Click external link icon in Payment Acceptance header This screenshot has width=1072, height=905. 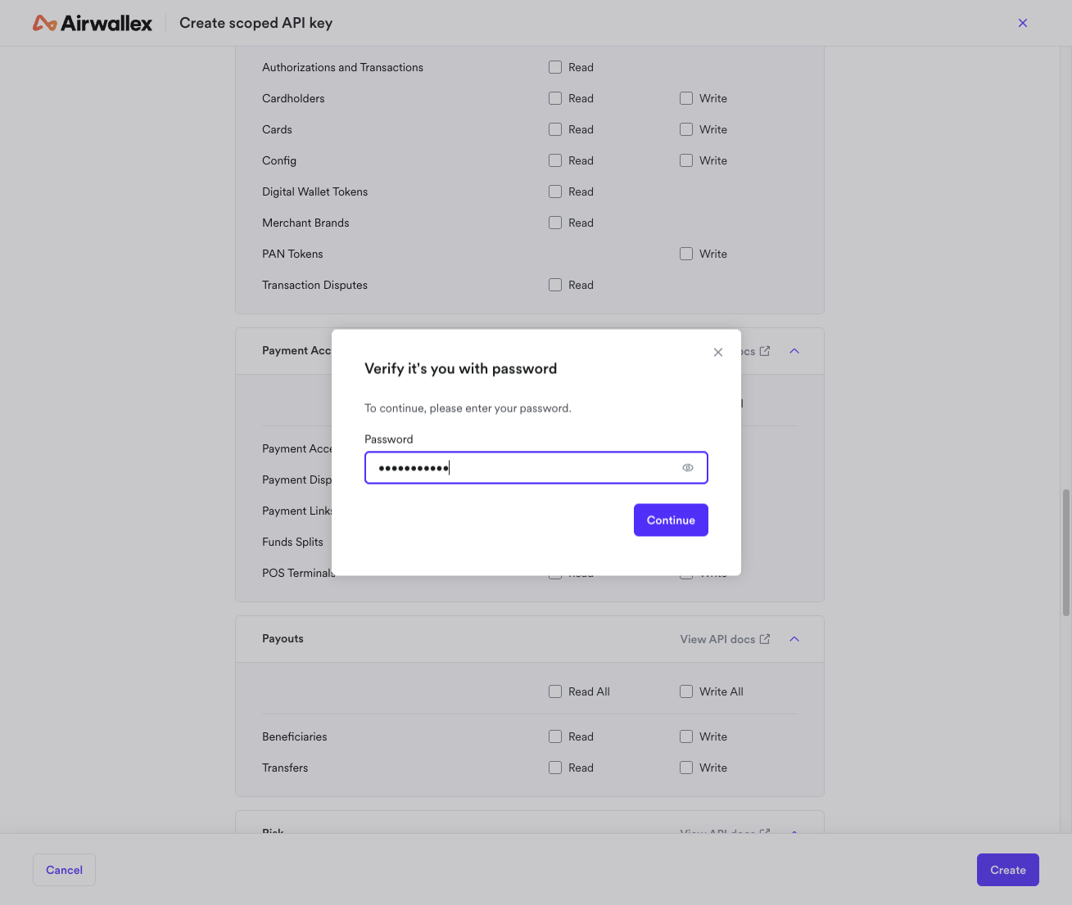click(765, 351)
